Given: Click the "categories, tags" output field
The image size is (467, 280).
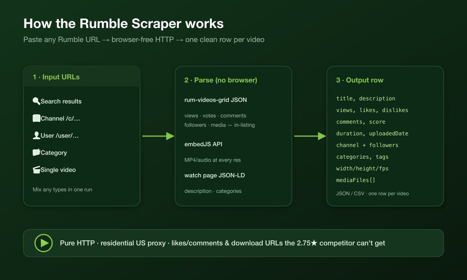Looking at the screenshot, I should [x=362, y=157].
